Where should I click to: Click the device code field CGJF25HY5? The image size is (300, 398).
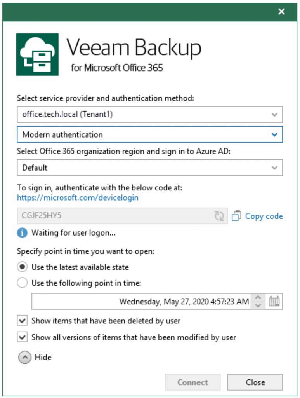pyautogui.click(x=122, y=216)
